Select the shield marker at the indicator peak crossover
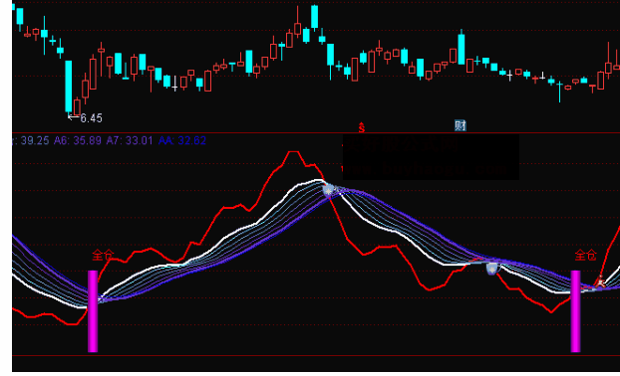Viewport: 620px width, 376px height. coord(328,191)
